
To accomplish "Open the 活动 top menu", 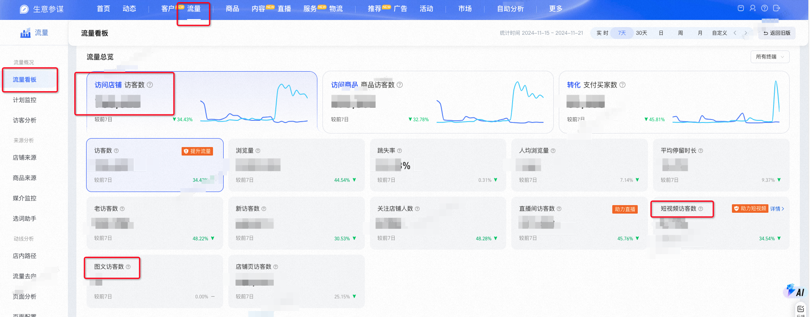I will (x=426, y=9).
